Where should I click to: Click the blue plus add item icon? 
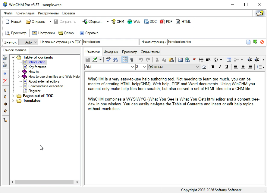pos(5,74)
